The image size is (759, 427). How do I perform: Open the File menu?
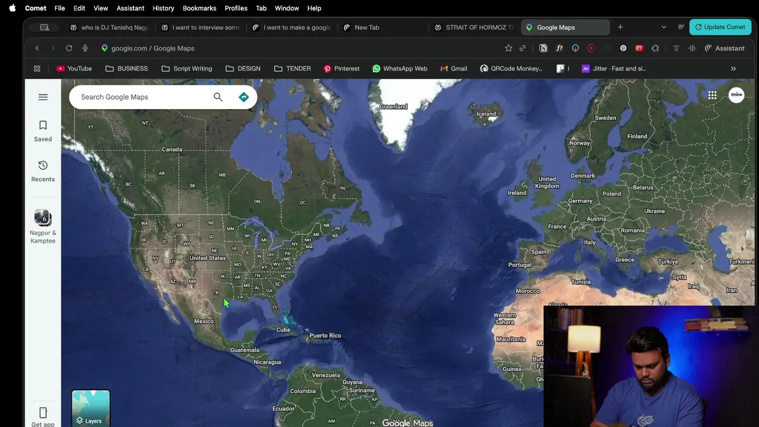point(60,8)
